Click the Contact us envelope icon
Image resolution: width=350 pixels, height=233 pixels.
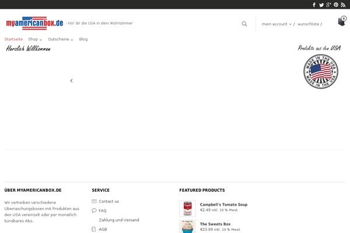coord(94,202)
